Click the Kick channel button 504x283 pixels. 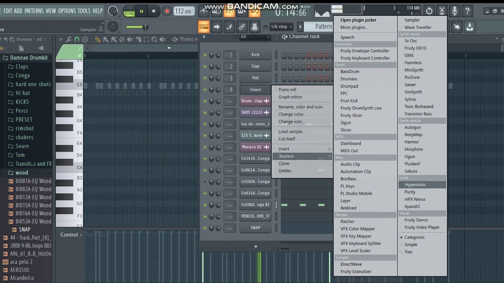[x=255, y=55]
